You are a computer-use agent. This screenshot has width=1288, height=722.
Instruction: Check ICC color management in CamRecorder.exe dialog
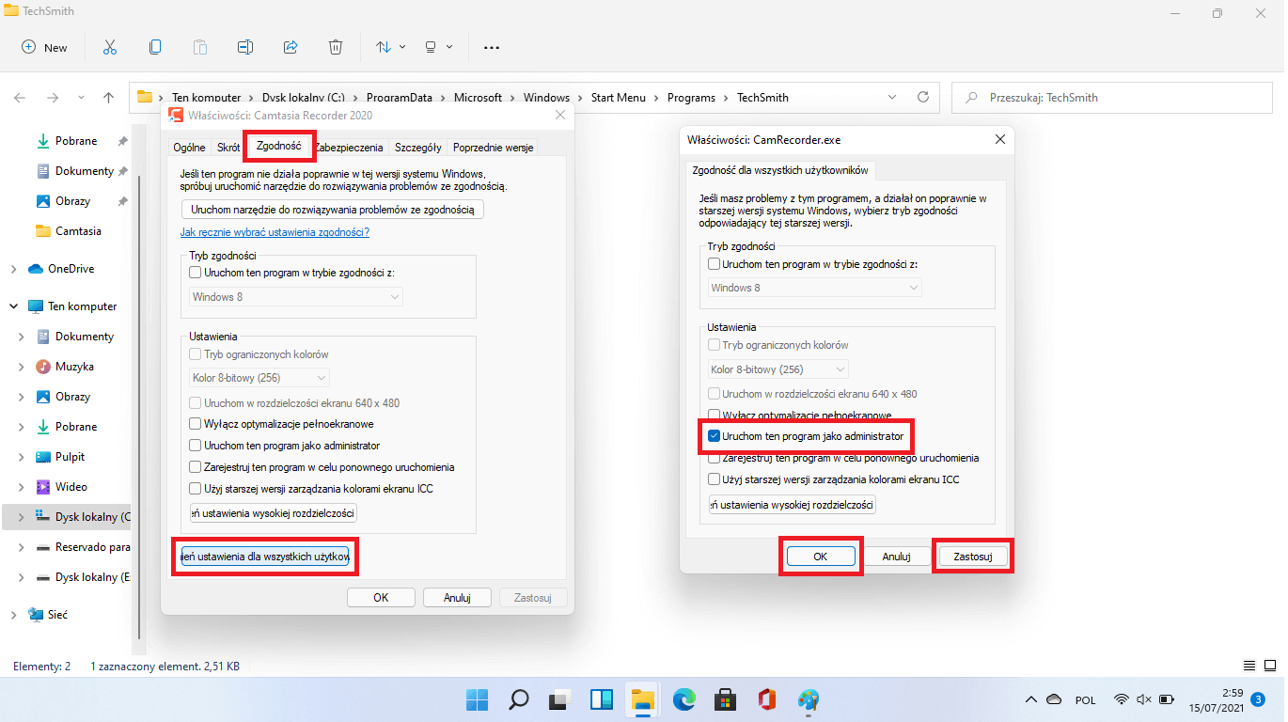[x=715, y=479]
